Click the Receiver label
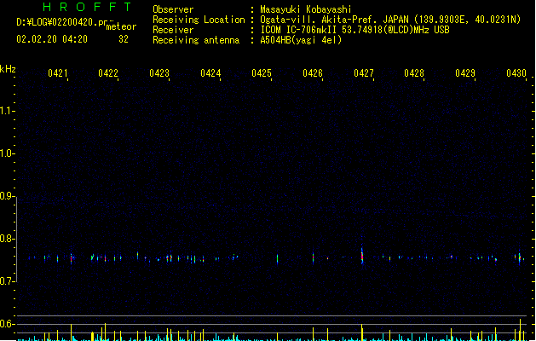The image size is (536, 341). click(173, 30)
